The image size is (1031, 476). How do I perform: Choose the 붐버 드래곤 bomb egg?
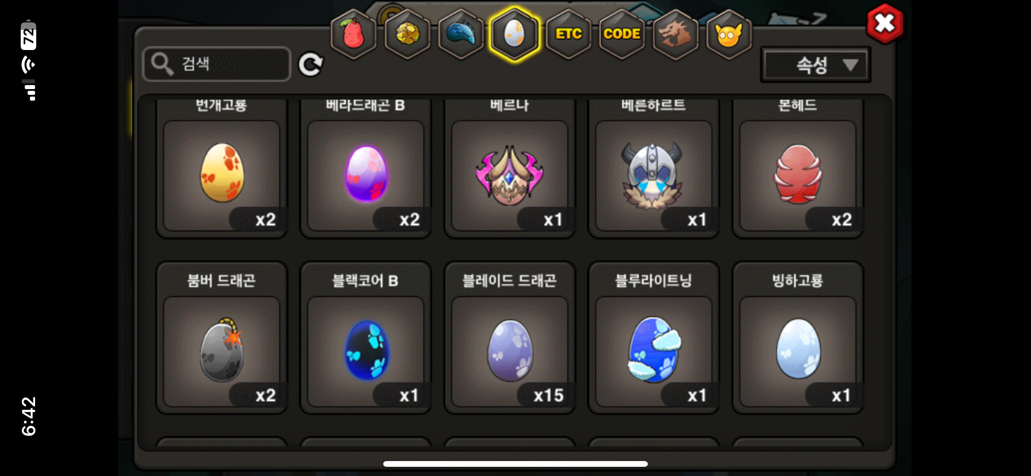click(x=222, y=338)
